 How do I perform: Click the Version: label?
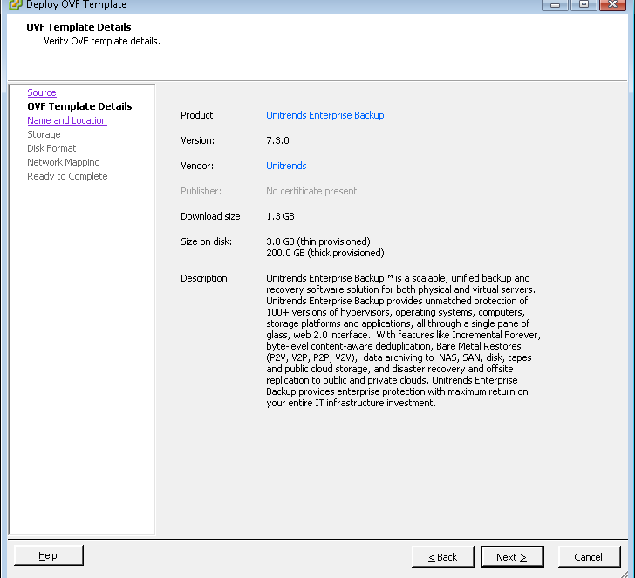[198, 140]
